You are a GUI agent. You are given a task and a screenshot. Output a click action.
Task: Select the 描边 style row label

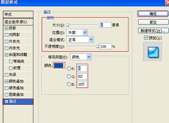click(13, 101)
